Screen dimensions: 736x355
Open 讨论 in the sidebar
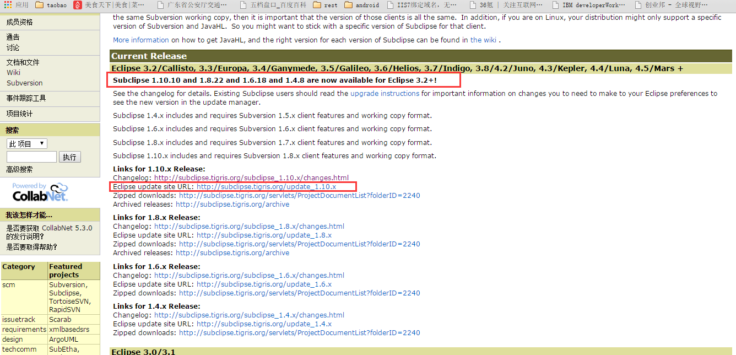(x=13, y=47)
